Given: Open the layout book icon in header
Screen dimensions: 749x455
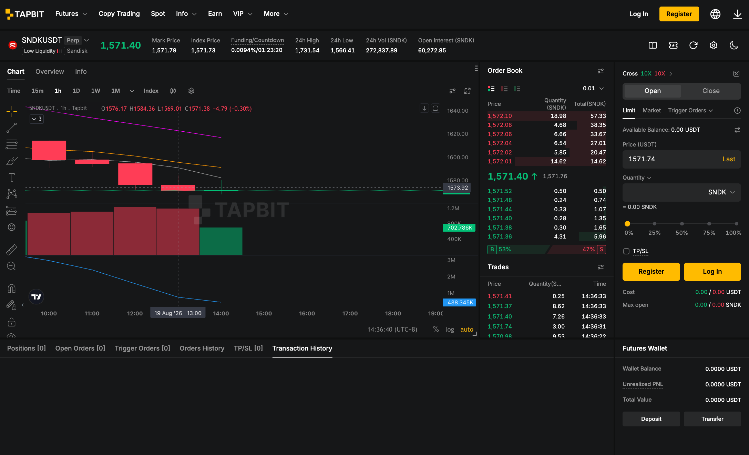Looking at the screenshot, I should point(653,45).
